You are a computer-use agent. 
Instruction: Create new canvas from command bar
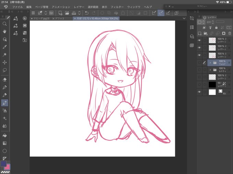pos(60,13)
